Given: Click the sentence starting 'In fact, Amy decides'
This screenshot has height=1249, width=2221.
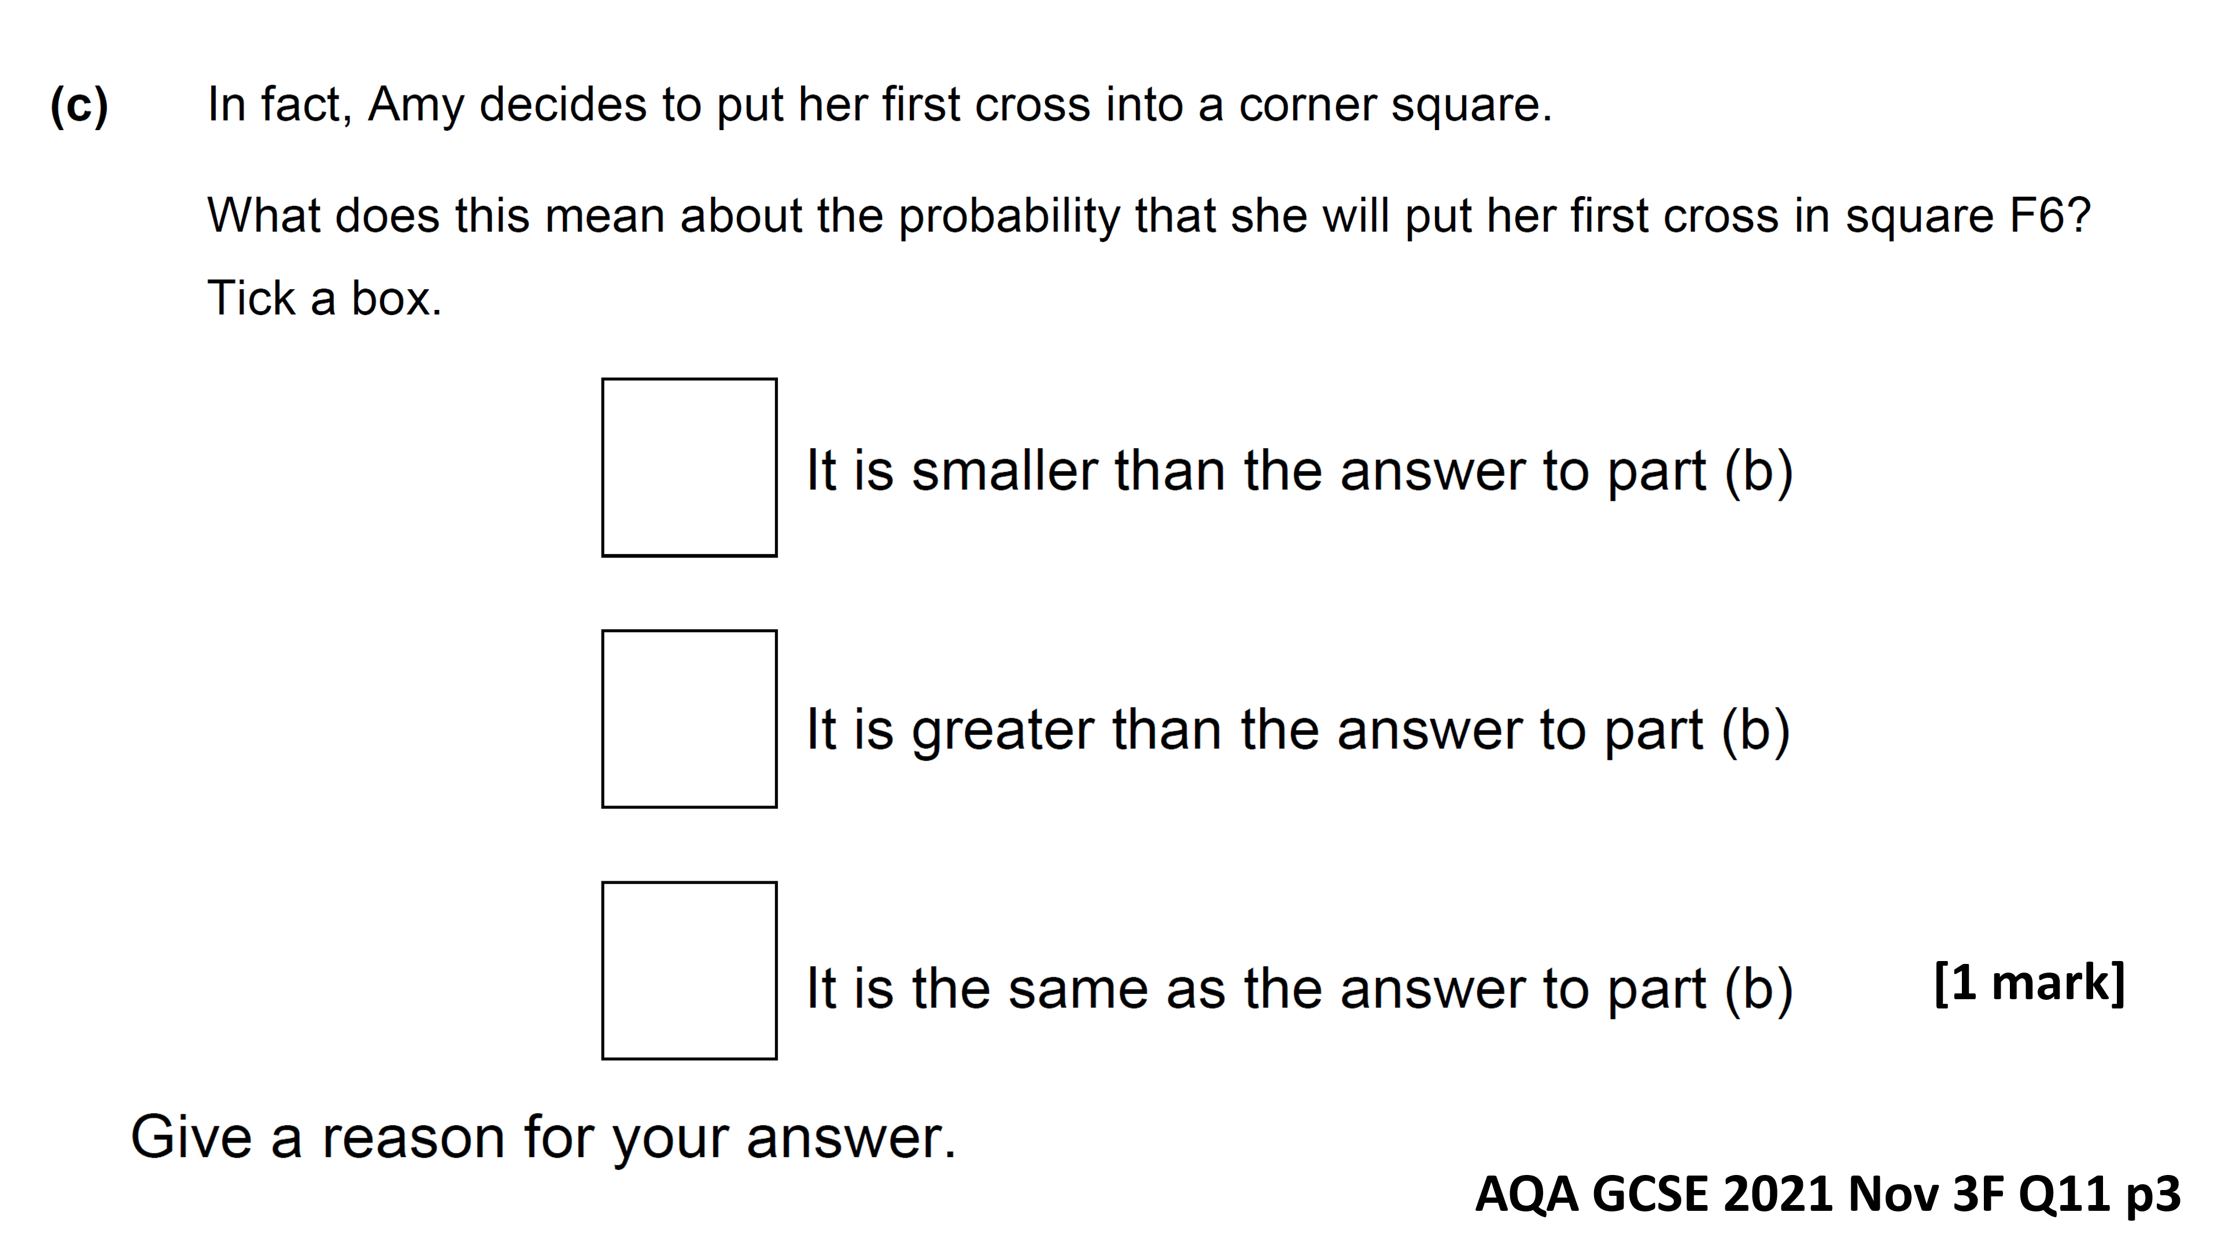Looking at the screenshot, I should click(x=879, y=105).
